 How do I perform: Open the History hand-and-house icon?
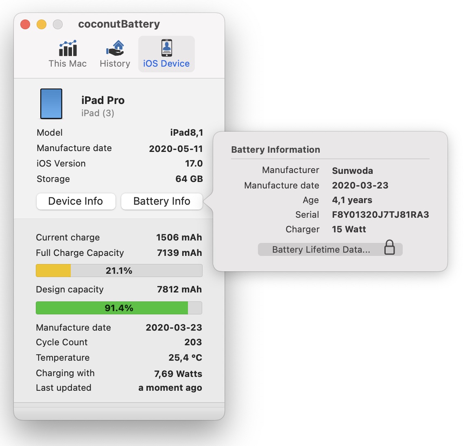coord(115,48)
